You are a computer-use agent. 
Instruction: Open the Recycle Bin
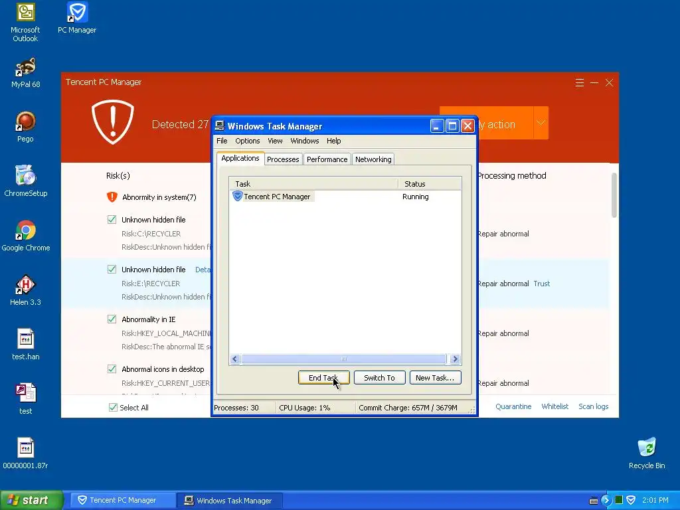(647, 454)
